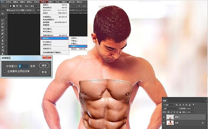
Task: Close the 收缩选区 dialog
Action: point(47,57)
